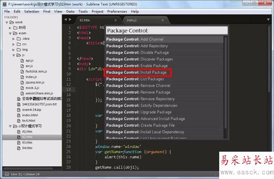Open 01.htm in the sidebar

[27, 132]
